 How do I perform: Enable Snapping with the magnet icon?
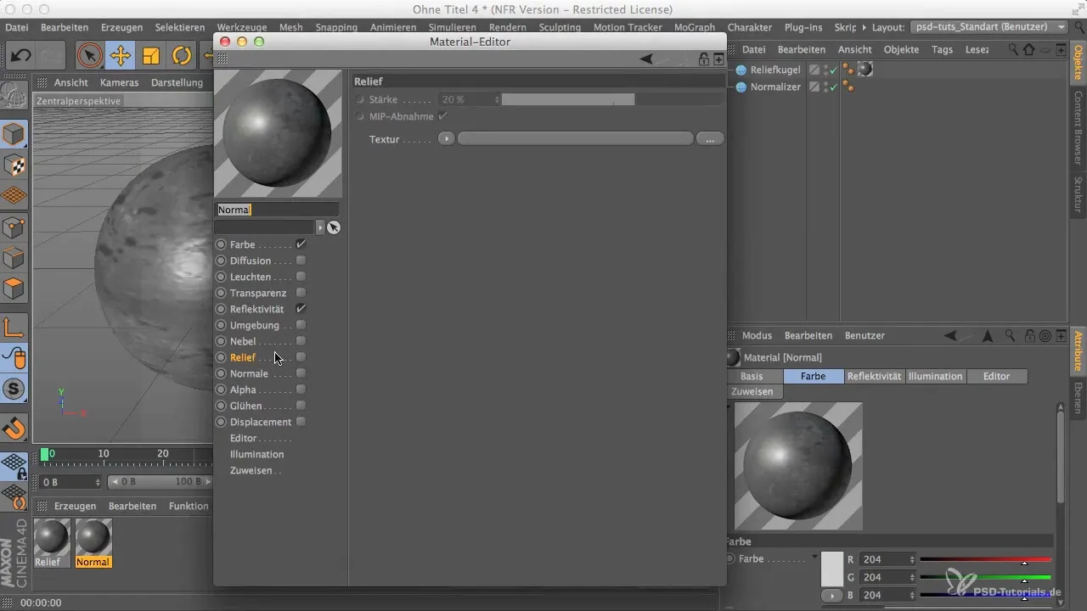(x=14, y=428)
